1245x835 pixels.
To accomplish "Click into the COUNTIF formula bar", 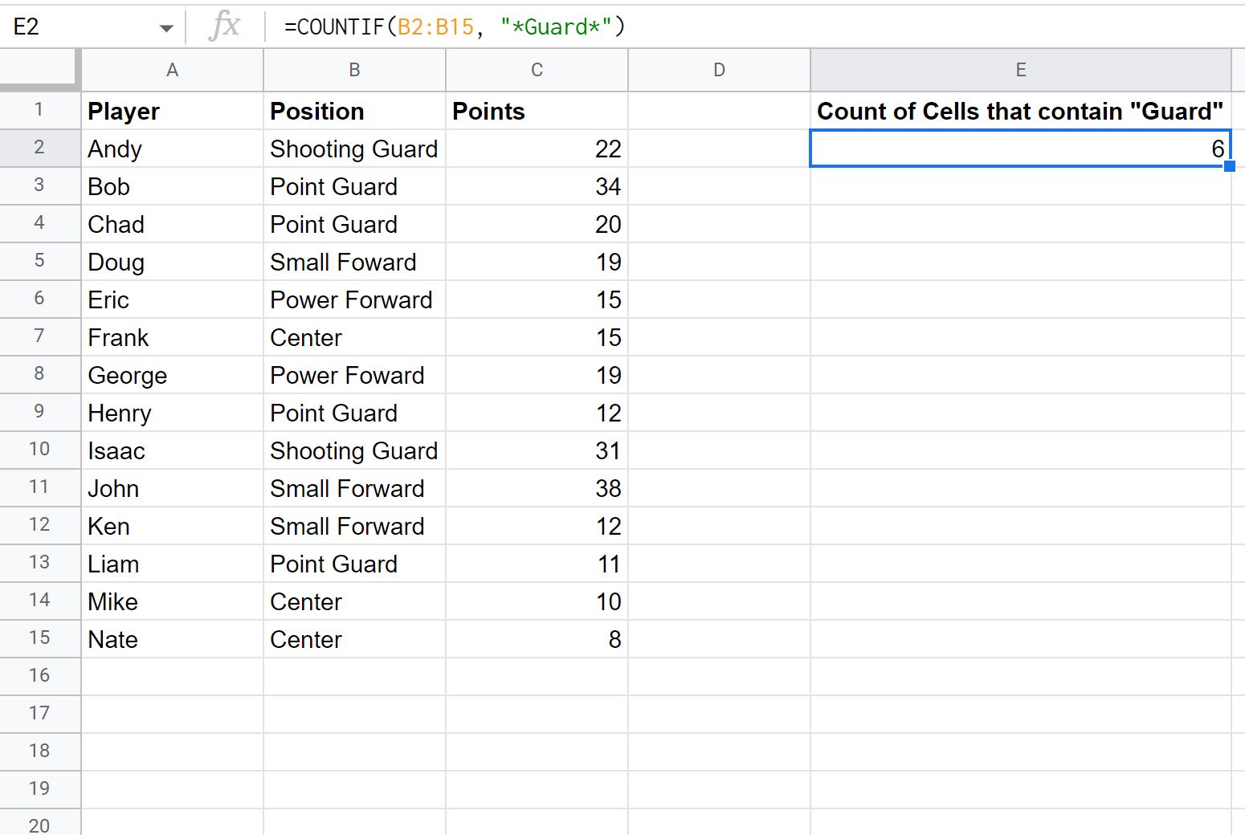I will point(755,26).
